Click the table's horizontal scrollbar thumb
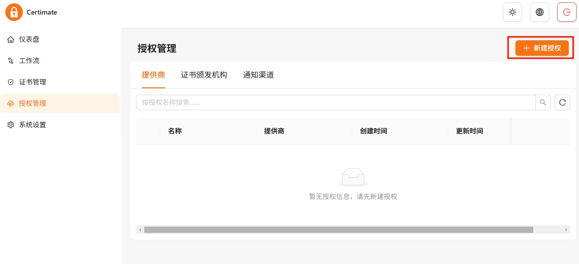 pos(339,230)
